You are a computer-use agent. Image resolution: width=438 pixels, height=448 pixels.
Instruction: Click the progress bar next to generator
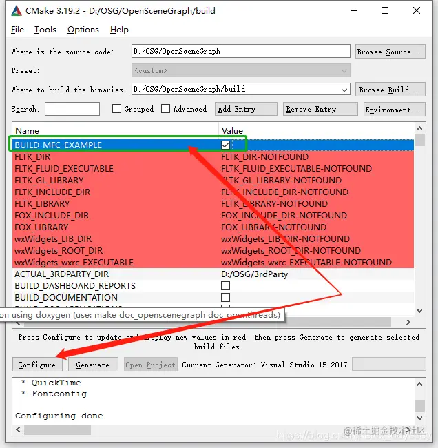[389, 364]
